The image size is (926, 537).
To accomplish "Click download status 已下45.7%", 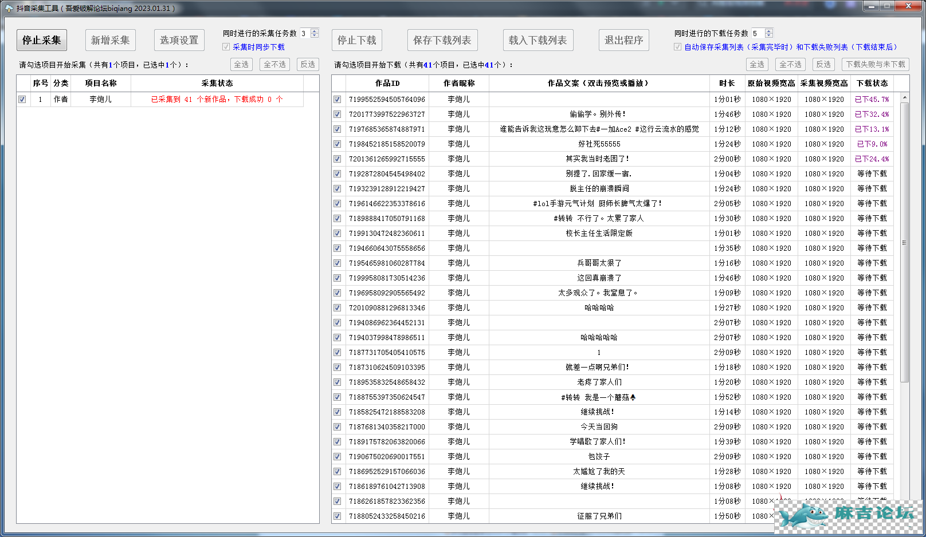I will 872,99.
